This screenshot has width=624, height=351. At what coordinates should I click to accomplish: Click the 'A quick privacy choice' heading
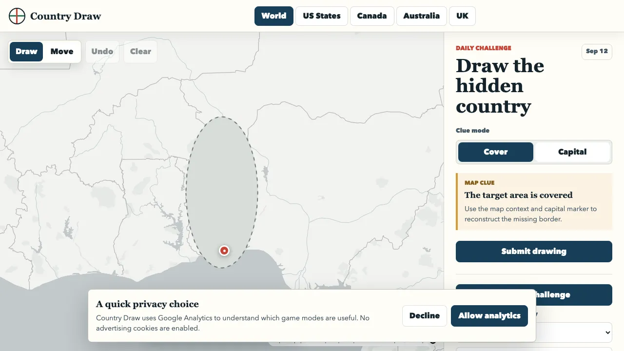tap(147, 304)
